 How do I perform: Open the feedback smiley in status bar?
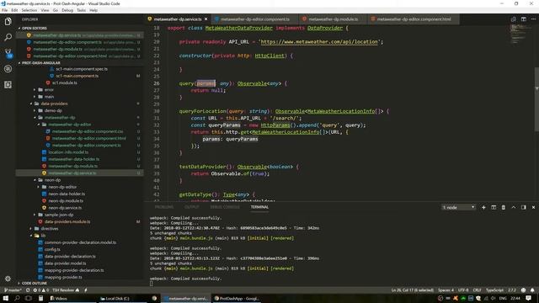(523, 290)
